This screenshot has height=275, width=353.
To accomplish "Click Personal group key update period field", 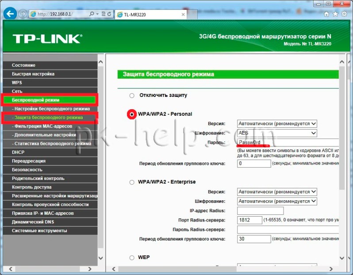I will click(x=254, y=164).
